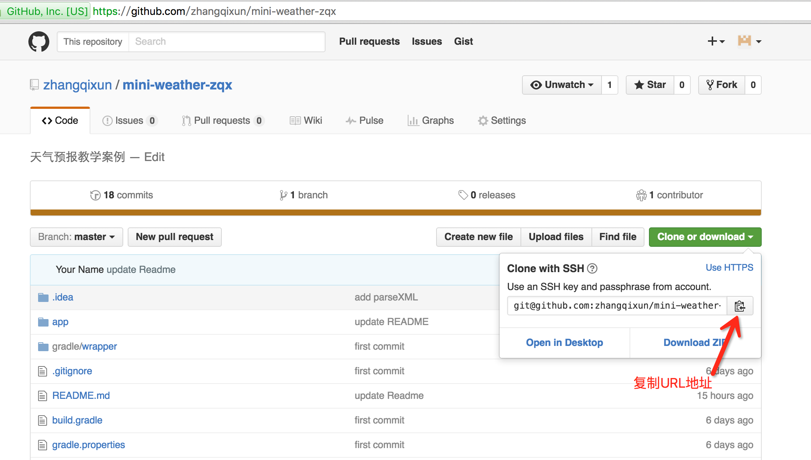811x460 pixels.
Task: Click the .gitignore file icon
Action: [x=43, y=371]
